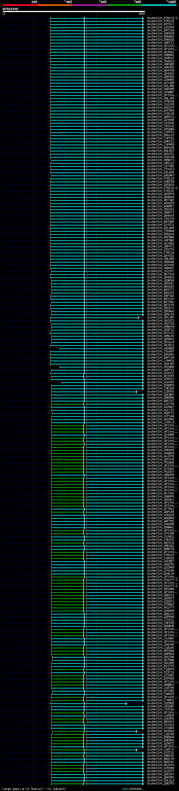Screen dimensions: 179x791
Task: Click hit label UniRef100_Q6CNH3
Action: click(x=161, y=395)
